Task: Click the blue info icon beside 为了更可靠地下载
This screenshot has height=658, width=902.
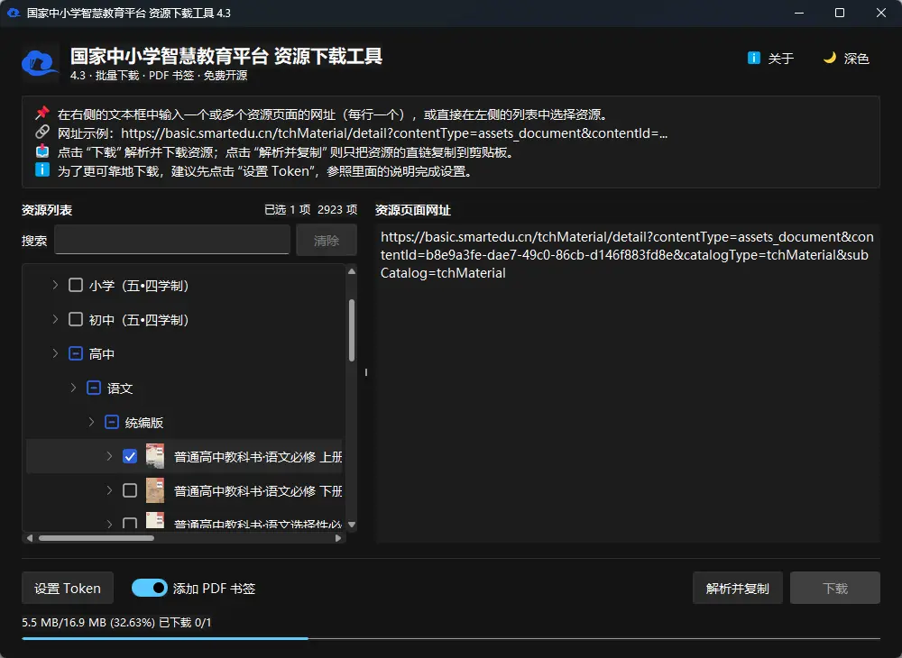Action: pos(42,169)
